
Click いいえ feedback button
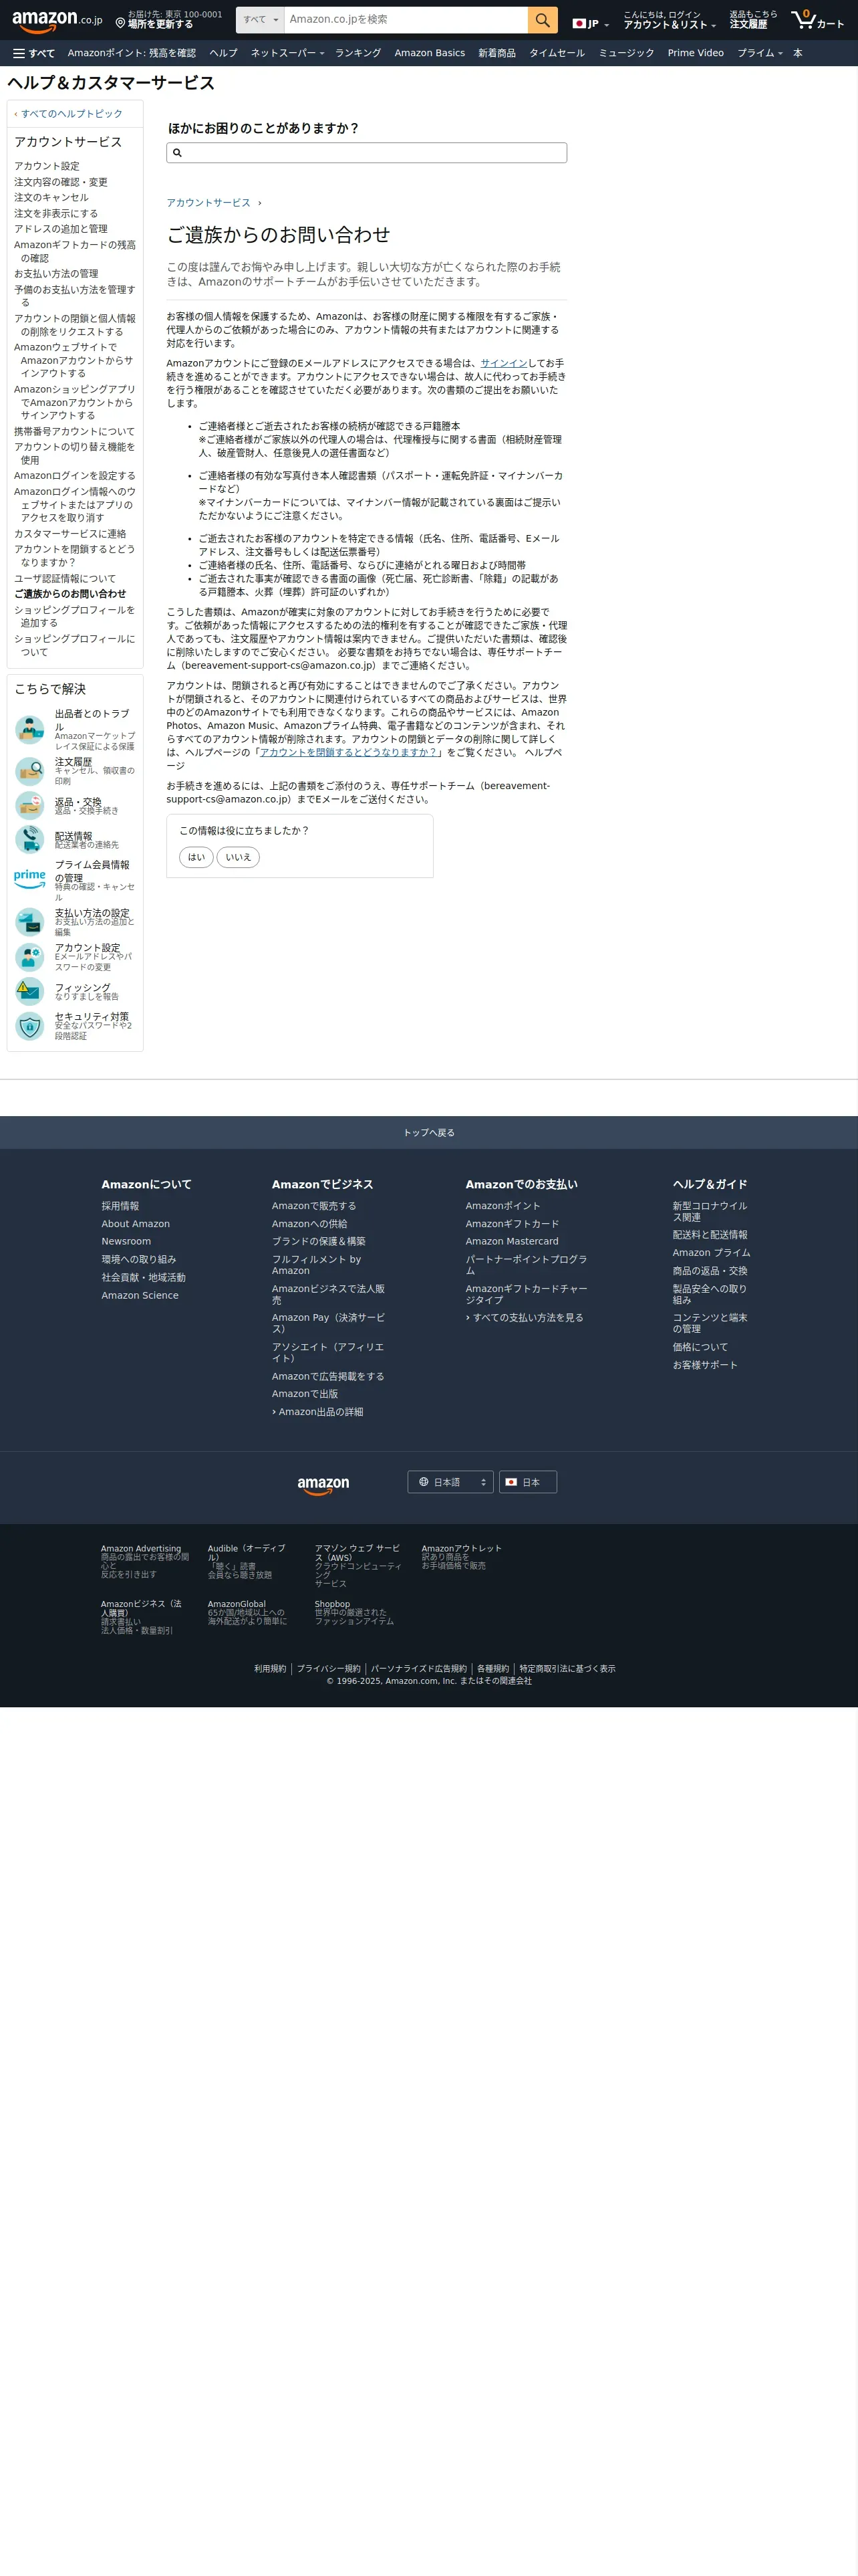(x=239, y=857)
